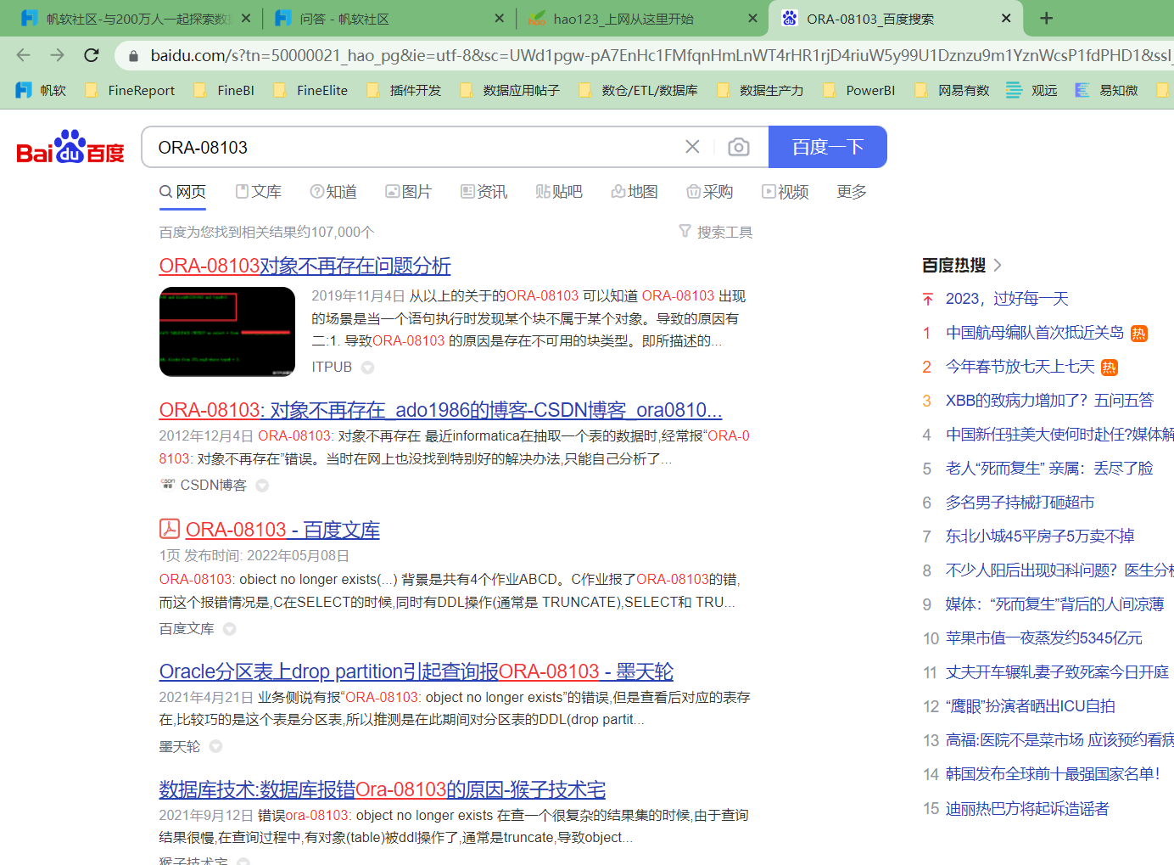Open result ORA-08103对象不再存在问题分析
1174x865 pixels.
click(305, 266)
